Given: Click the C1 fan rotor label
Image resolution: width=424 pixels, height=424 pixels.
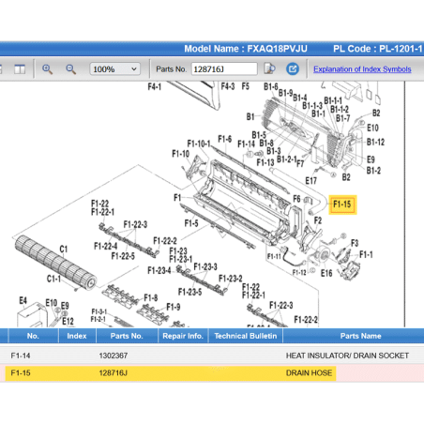Looking at the screenshot, I should [x=64, y=250].
